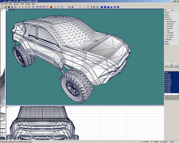Click the New file icon

[2, 7]
